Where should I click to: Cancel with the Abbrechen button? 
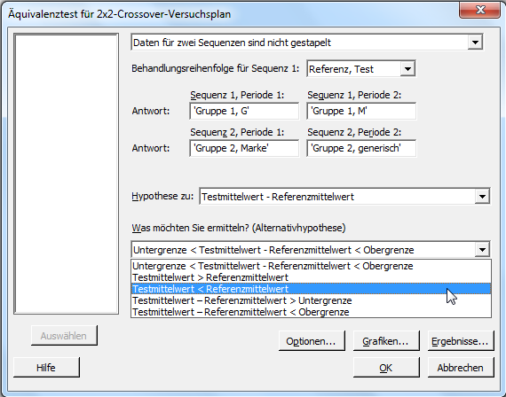click(x=461, y=368)
